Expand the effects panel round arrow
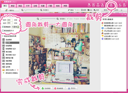 click(122, 10)
